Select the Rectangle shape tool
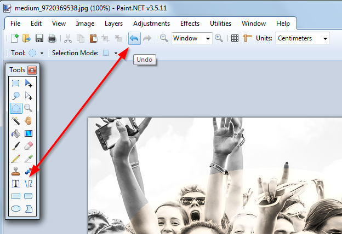Image resolution: width=342 pixels, height=234 pixels. click(16, 196)
